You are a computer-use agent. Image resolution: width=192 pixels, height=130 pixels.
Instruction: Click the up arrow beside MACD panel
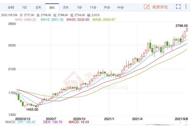tap(180, 122)
